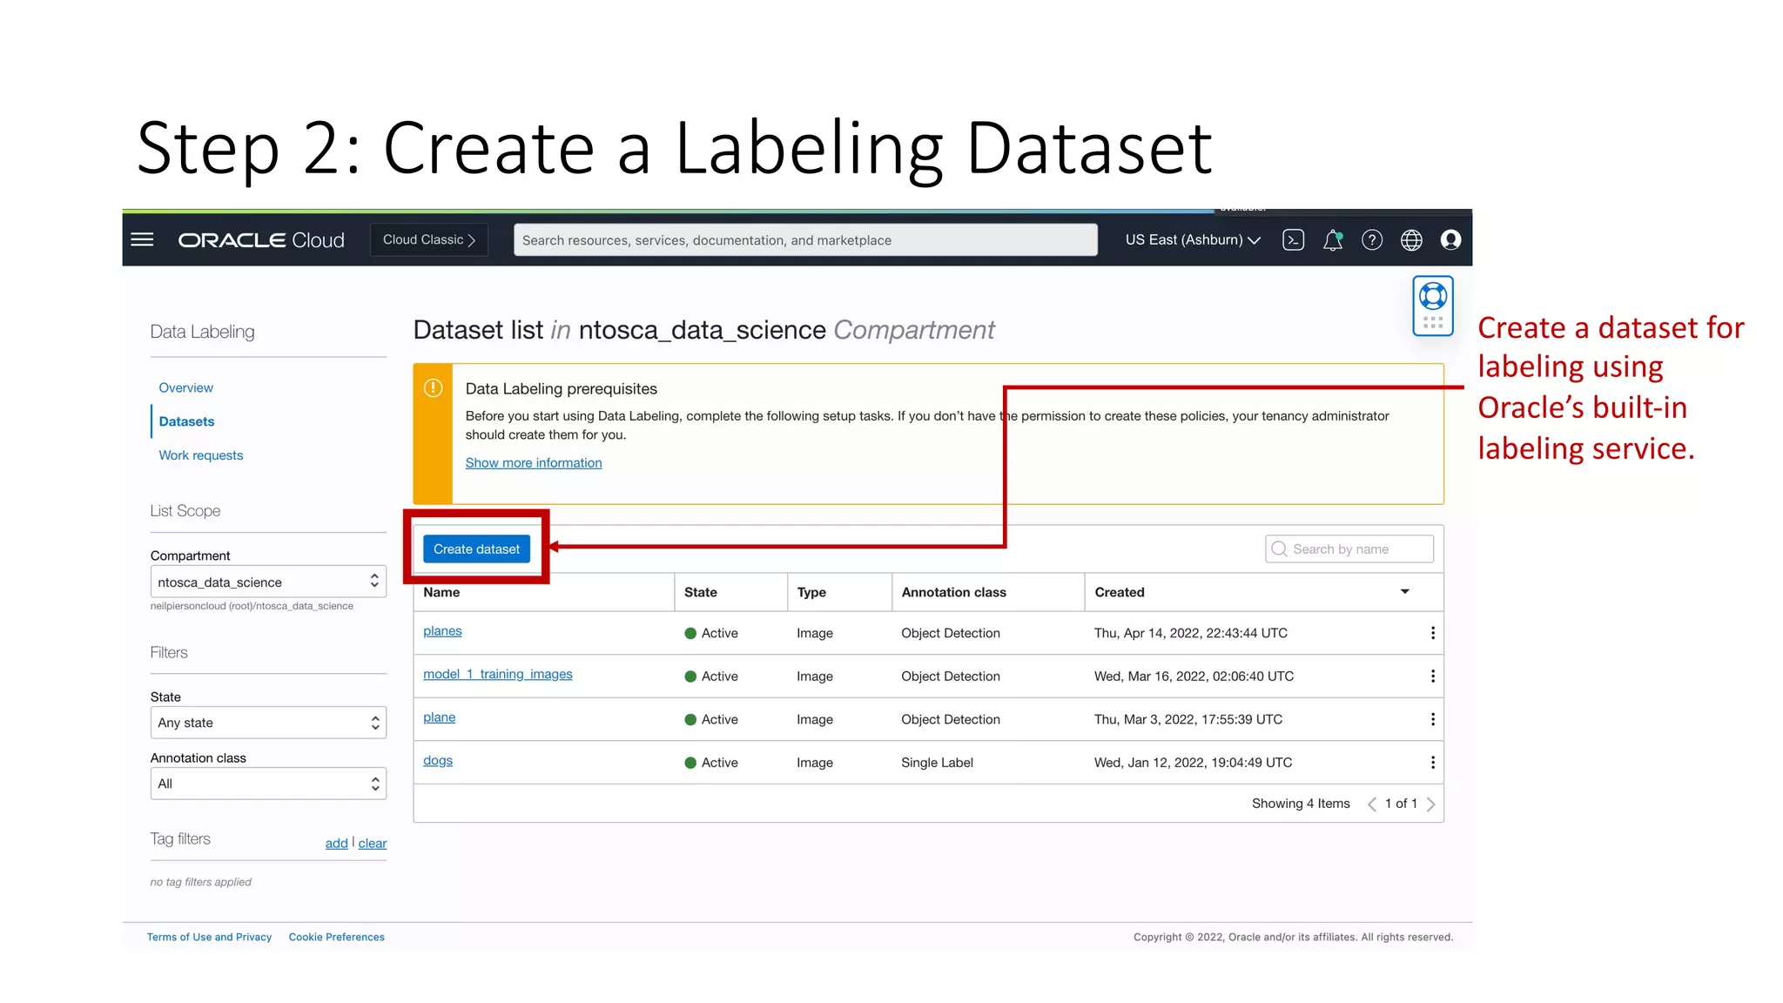Open actions menu for dogs dataset
Viewport: 1783px width, 1003px height.
(1432, 763)
